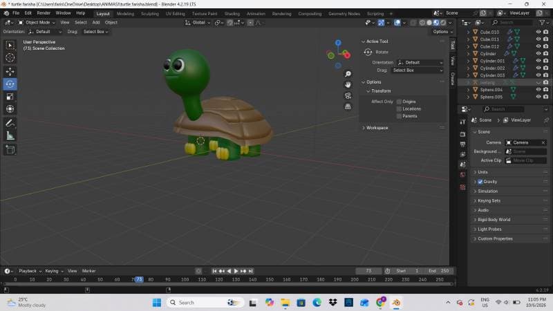Hide Cylinder.002 in viewport
This screenshot has height=311, width=553.
click(538, 68)
